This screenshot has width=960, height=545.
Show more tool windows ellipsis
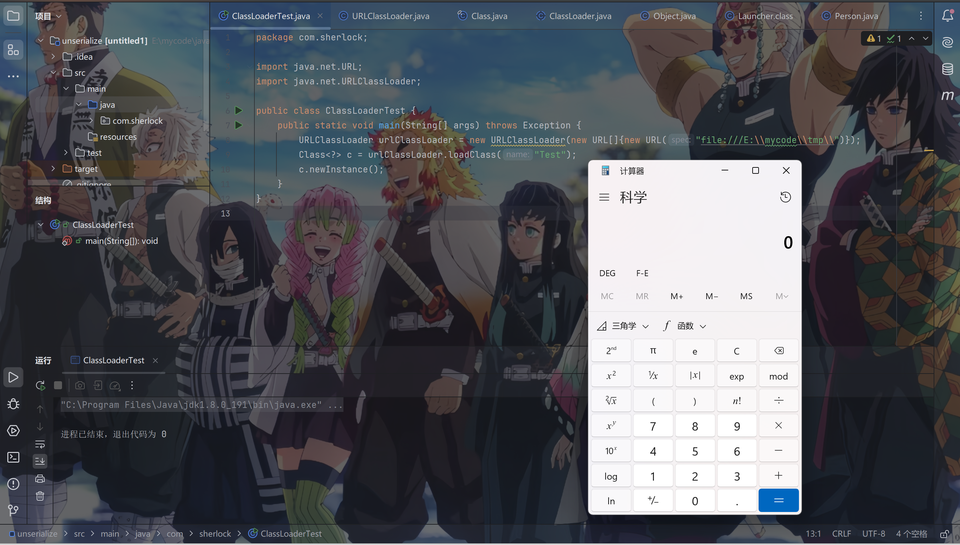coord(13,76)
